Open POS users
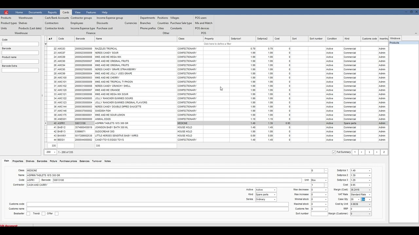419x235 pixels. tap(201, 18)
